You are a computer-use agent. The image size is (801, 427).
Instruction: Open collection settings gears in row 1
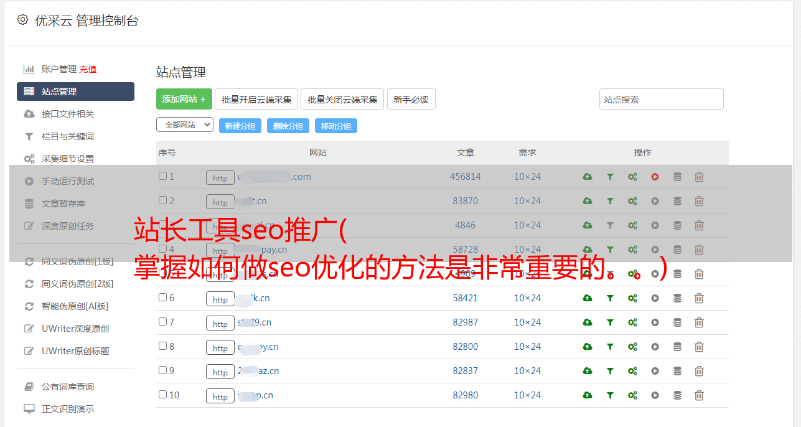pos(632,177)
